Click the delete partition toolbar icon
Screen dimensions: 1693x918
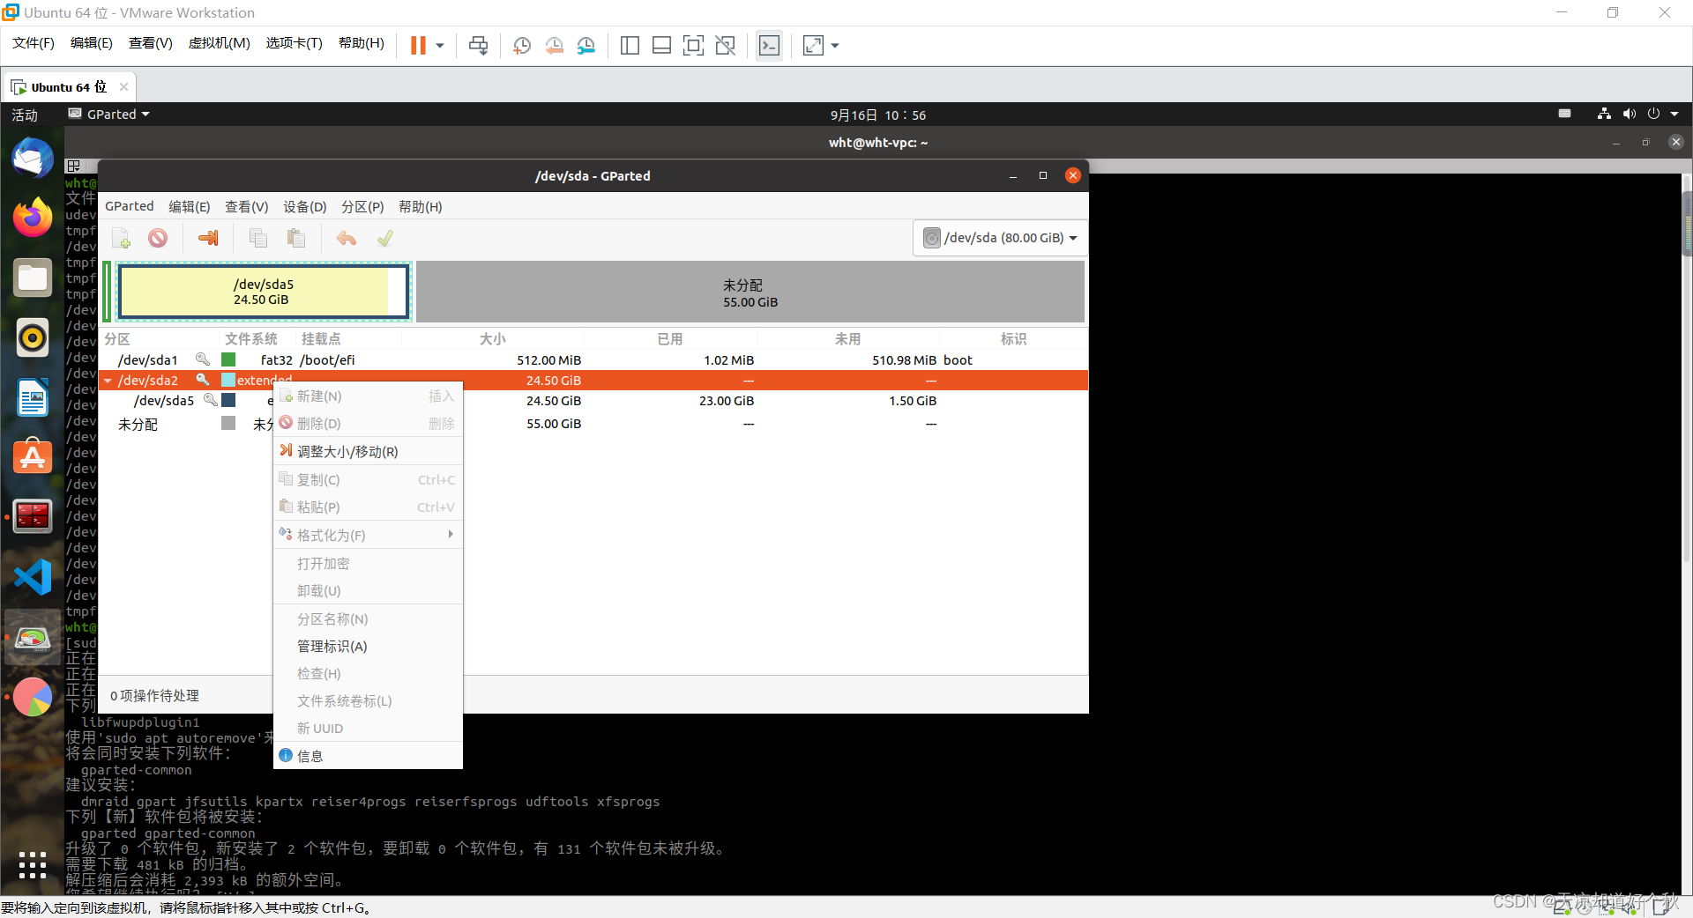pos(158,238)
